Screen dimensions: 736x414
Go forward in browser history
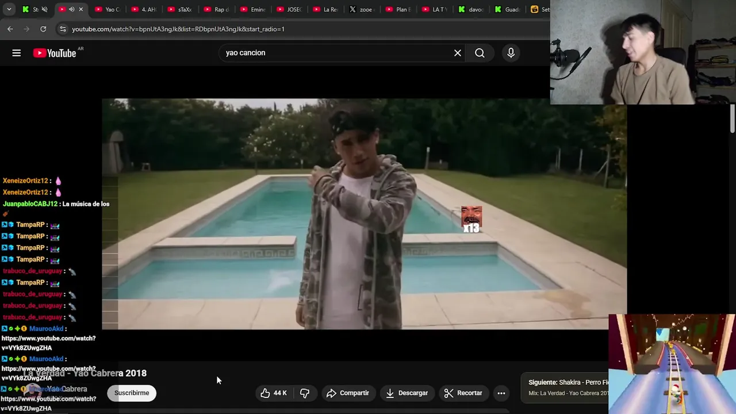[x=26, y=29]
